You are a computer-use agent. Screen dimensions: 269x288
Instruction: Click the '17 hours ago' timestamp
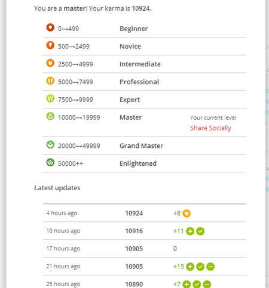pyautogui.click(x=63, y=249)
